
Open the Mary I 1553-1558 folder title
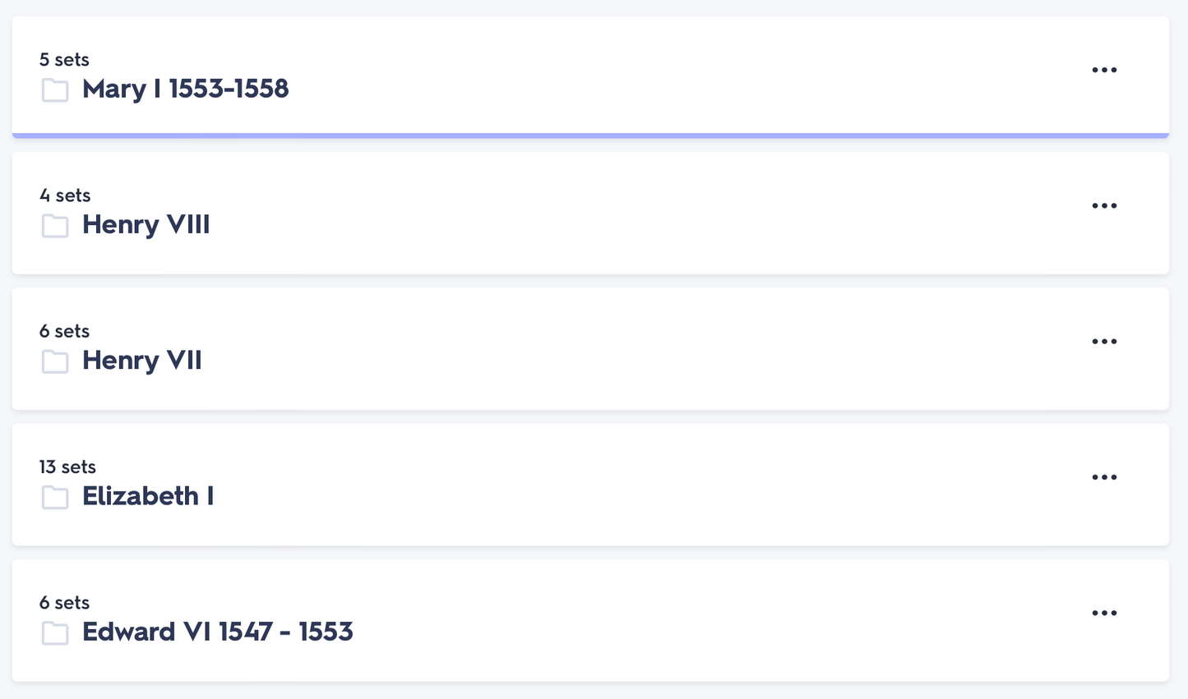point(185,89)
